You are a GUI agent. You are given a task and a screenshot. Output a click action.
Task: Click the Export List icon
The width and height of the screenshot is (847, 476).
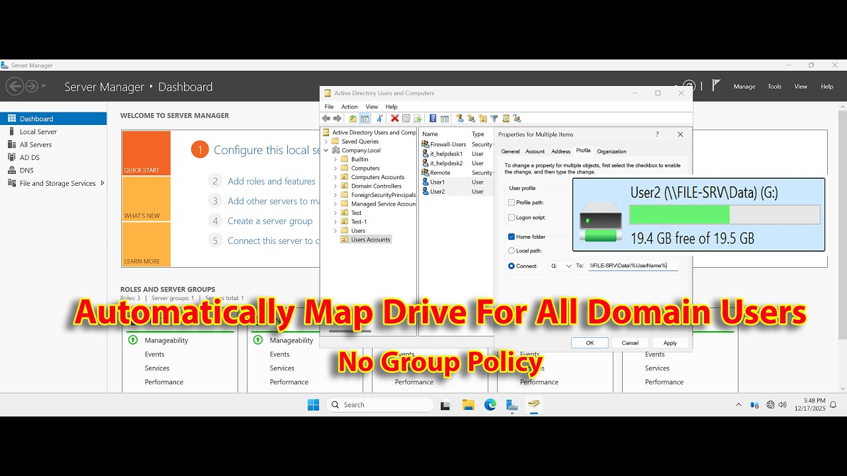tap(418, 118)
